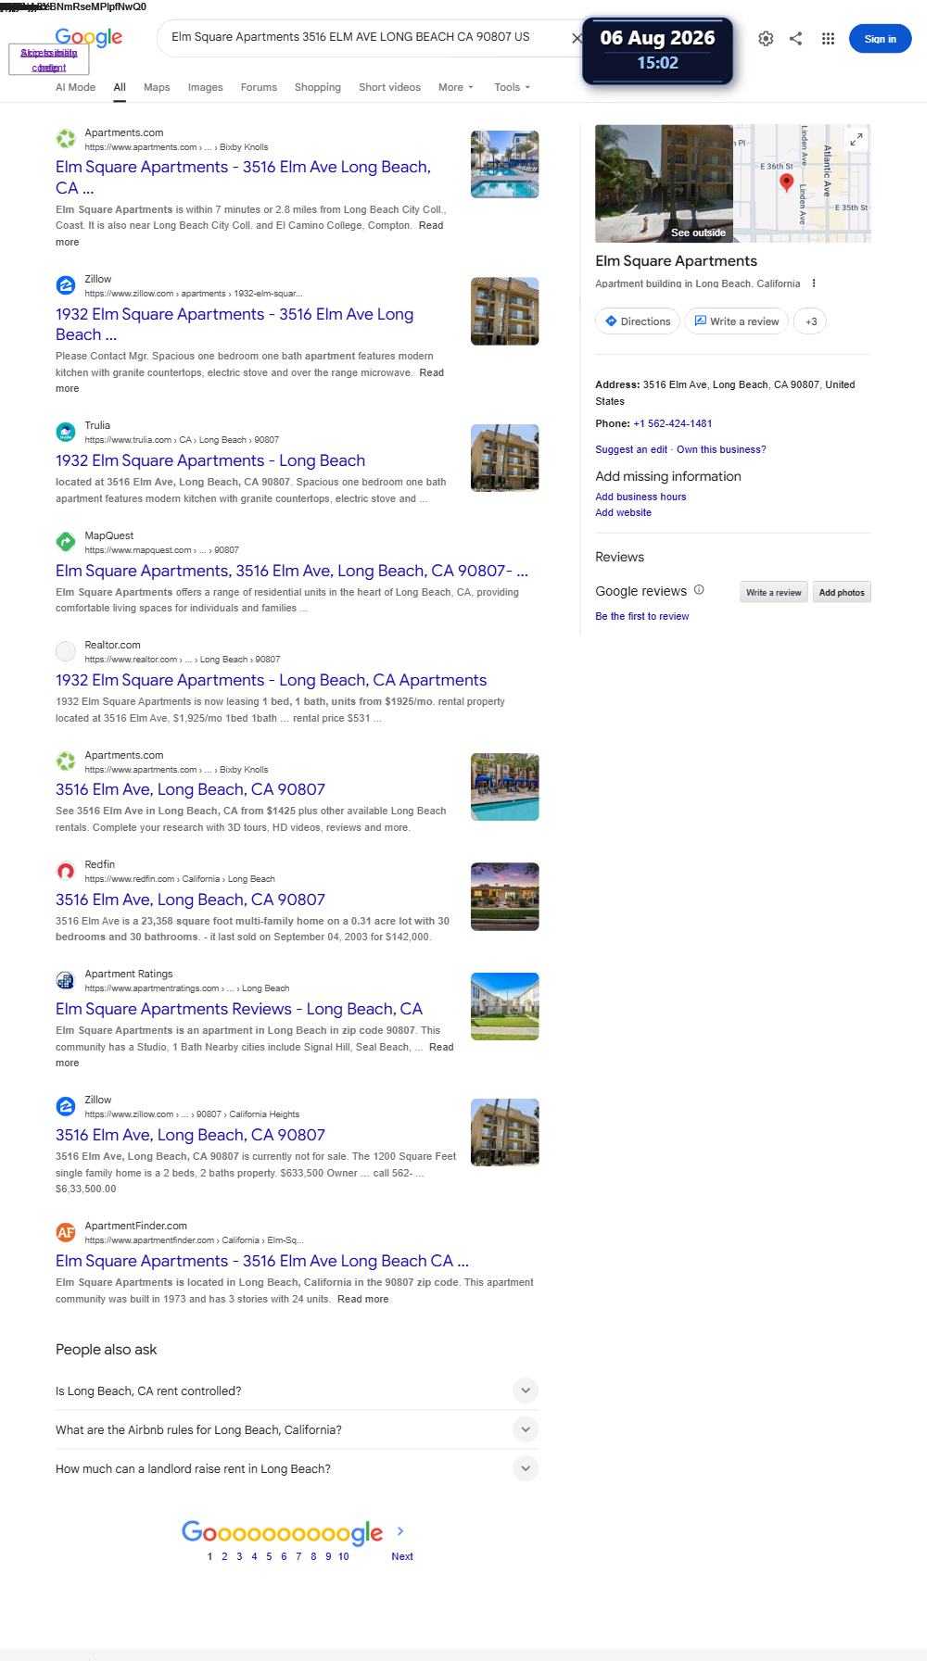This screenshot has height=1661, width=938.
Task: Click ApartmentFinder AF favicon
Action: click(x=66, y=1232)
